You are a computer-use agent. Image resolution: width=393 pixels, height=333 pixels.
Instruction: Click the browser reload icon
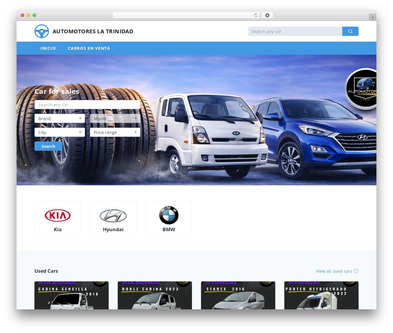[x=256, y=15]
